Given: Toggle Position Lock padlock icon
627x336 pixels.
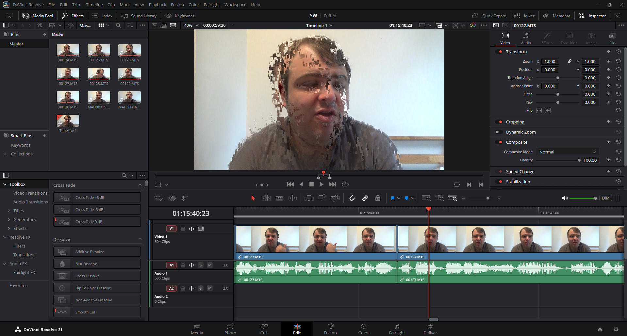Looking at the screenshot, I should 378,198.
